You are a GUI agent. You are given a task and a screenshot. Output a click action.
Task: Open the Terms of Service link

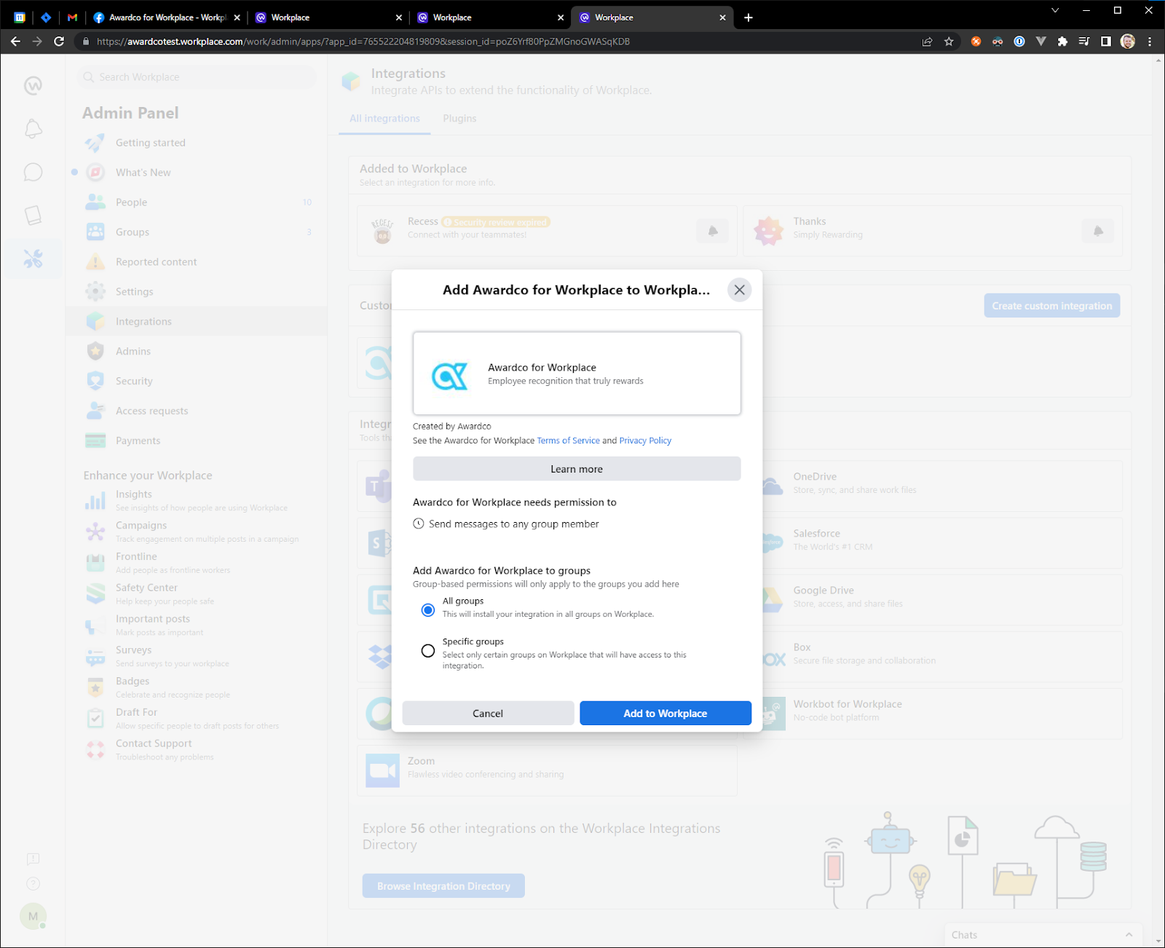[x=568, y=441]
